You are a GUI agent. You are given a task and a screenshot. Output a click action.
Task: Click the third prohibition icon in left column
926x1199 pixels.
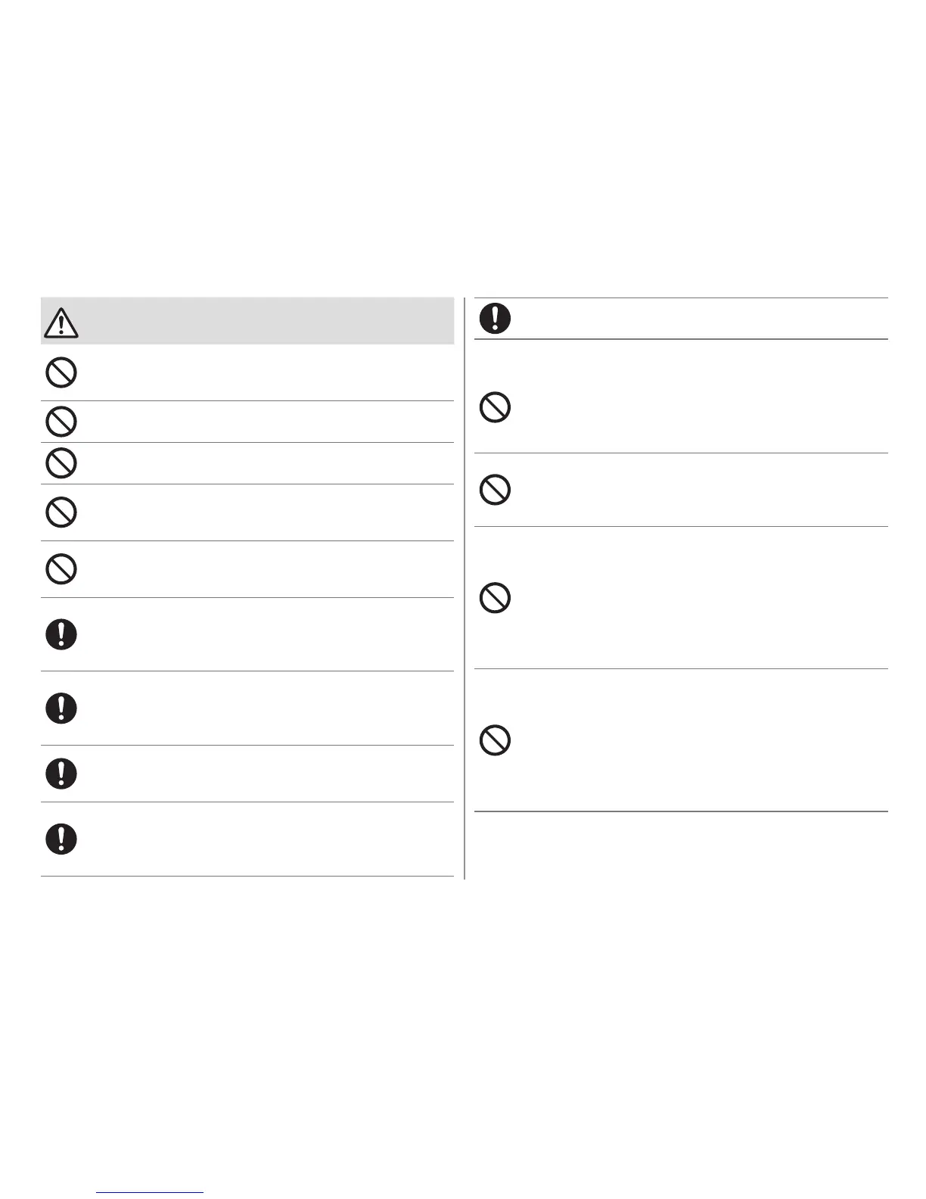[61, 462]
